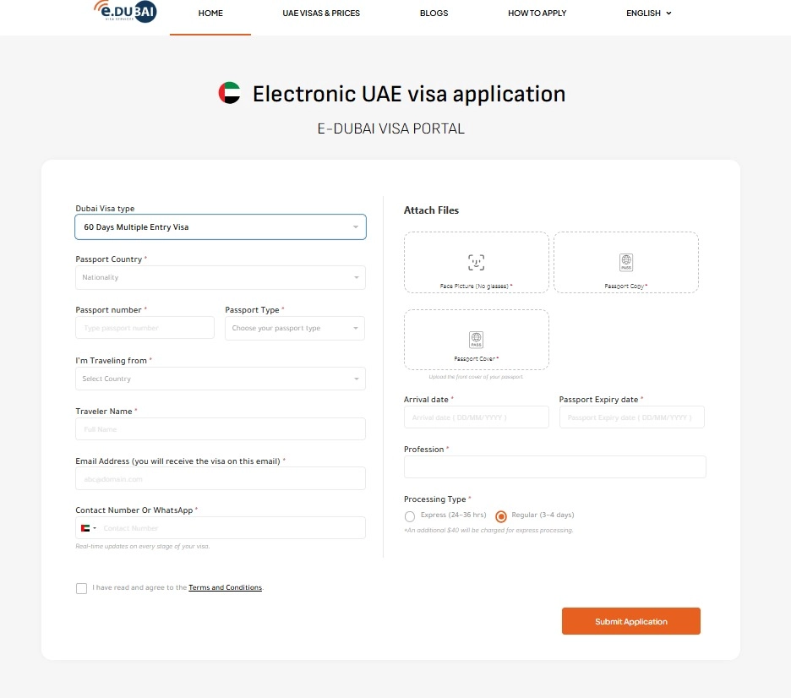Expand the ENGLISH language selector
791x698 pixels.
(x=648, y=14)
